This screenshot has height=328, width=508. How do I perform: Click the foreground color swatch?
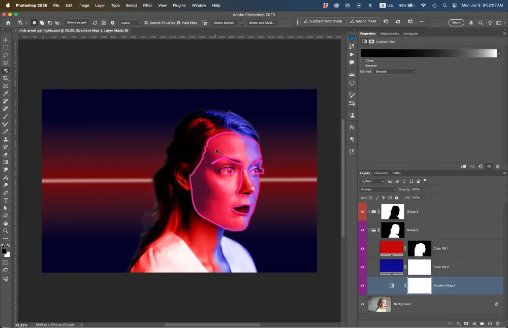(4, 252)
